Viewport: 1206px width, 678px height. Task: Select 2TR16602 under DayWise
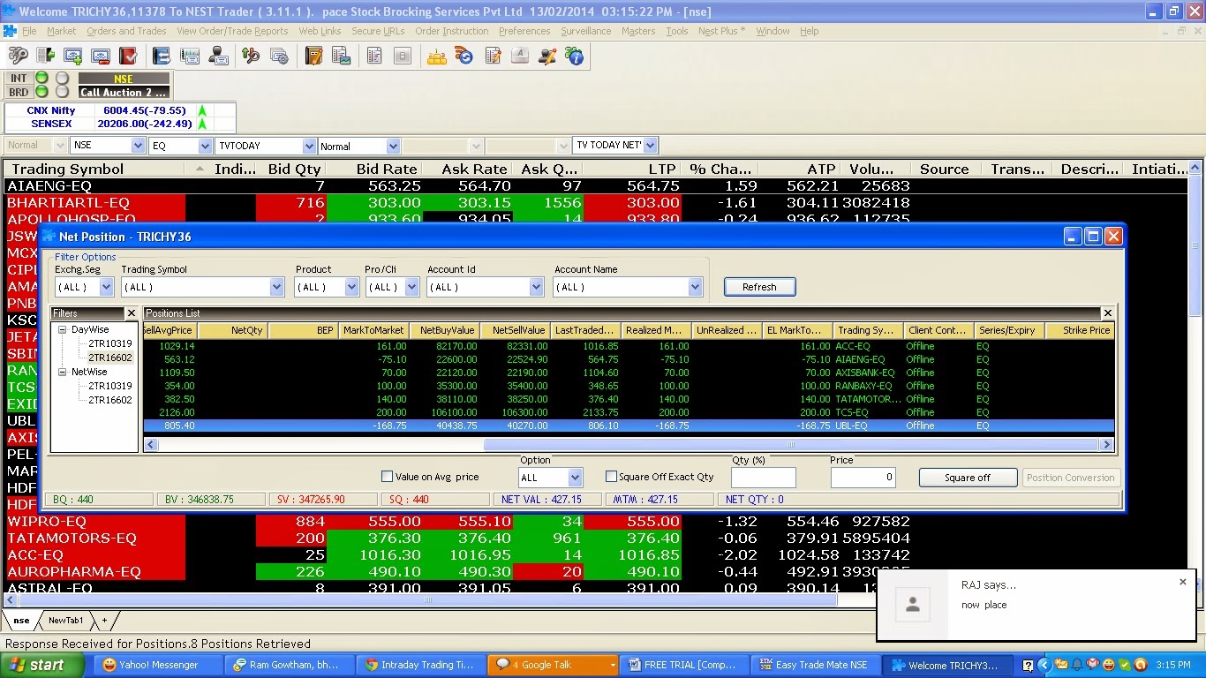[x=110, y=358]
